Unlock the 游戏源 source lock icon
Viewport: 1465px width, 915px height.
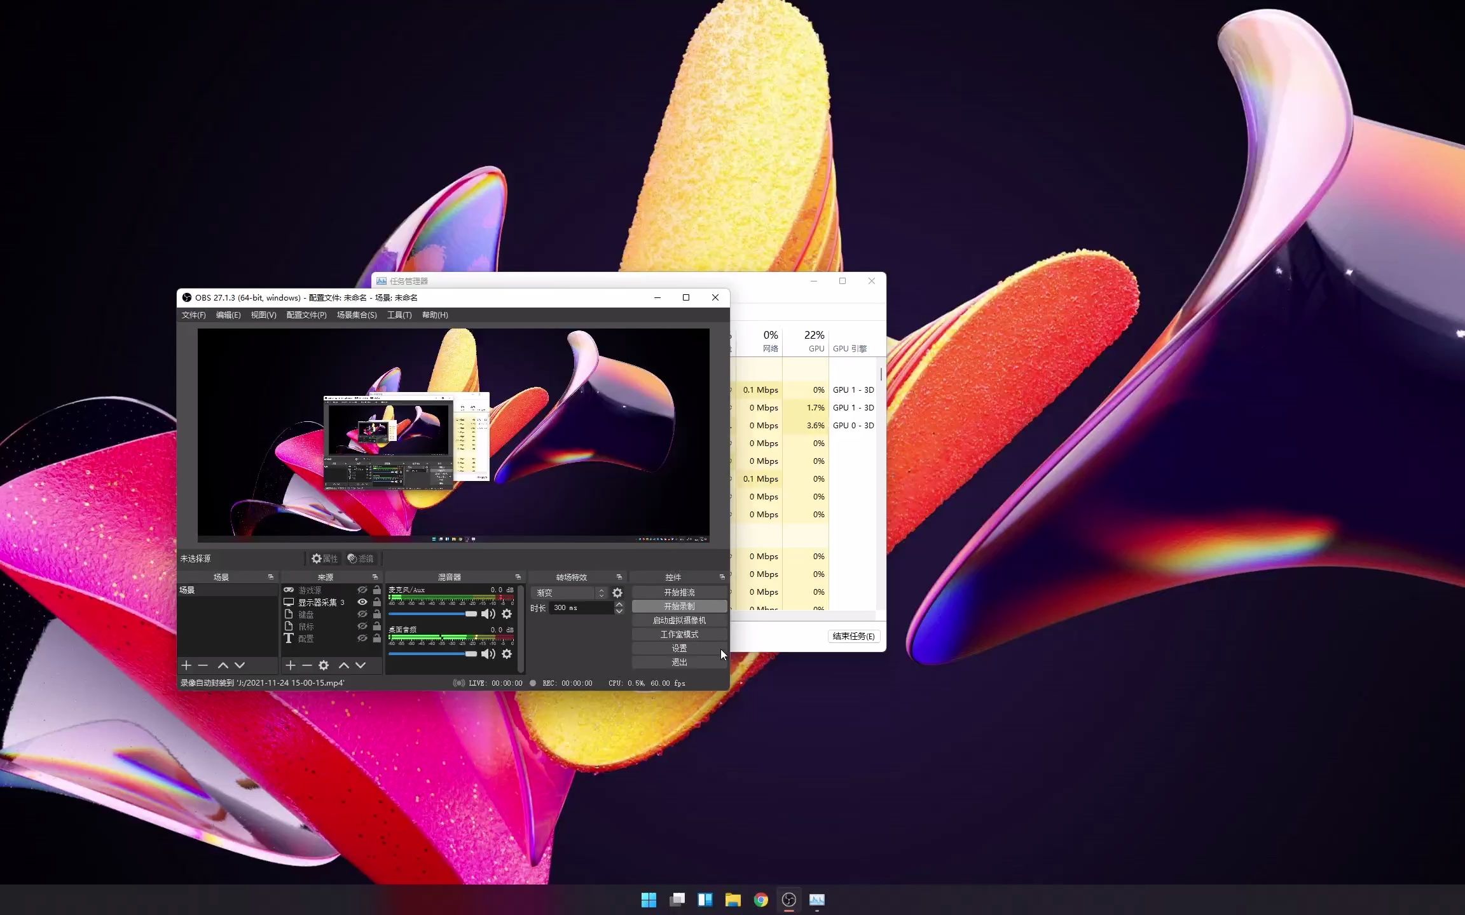[377, 590]
